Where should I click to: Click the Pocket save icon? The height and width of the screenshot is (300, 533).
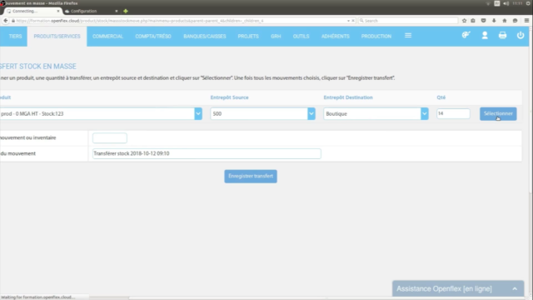[483, 21]
